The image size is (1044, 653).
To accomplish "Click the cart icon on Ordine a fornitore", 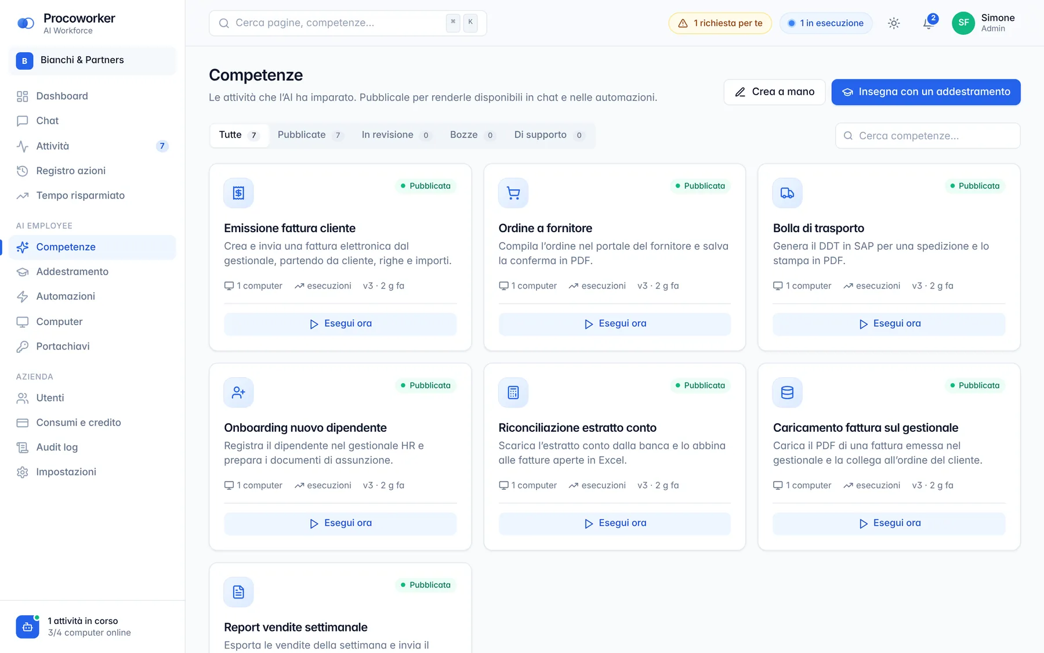I will point(513,193).
